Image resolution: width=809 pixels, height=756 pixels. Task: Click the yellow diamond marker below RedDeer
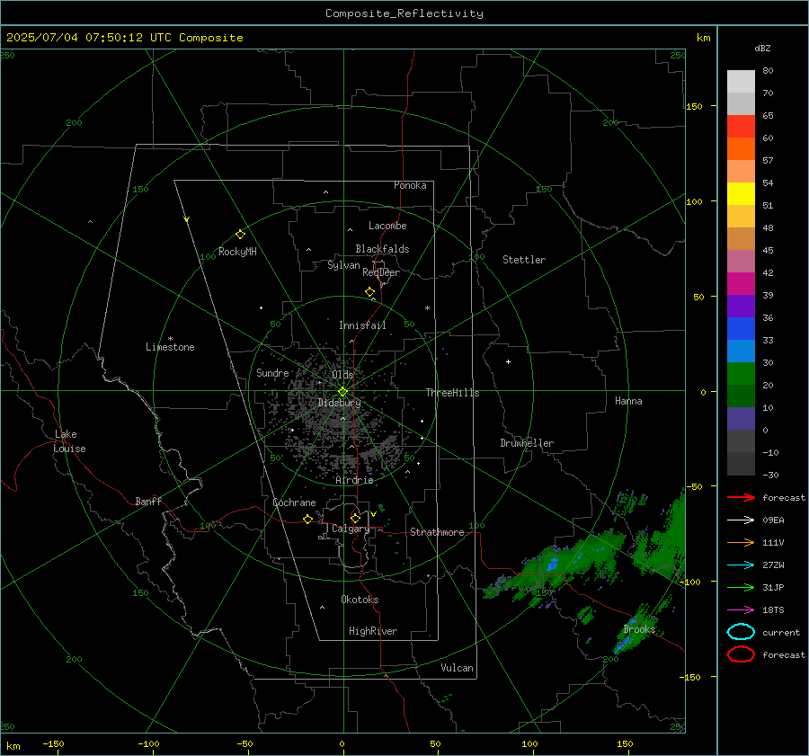pyautogui.click(x=369, y=292)
